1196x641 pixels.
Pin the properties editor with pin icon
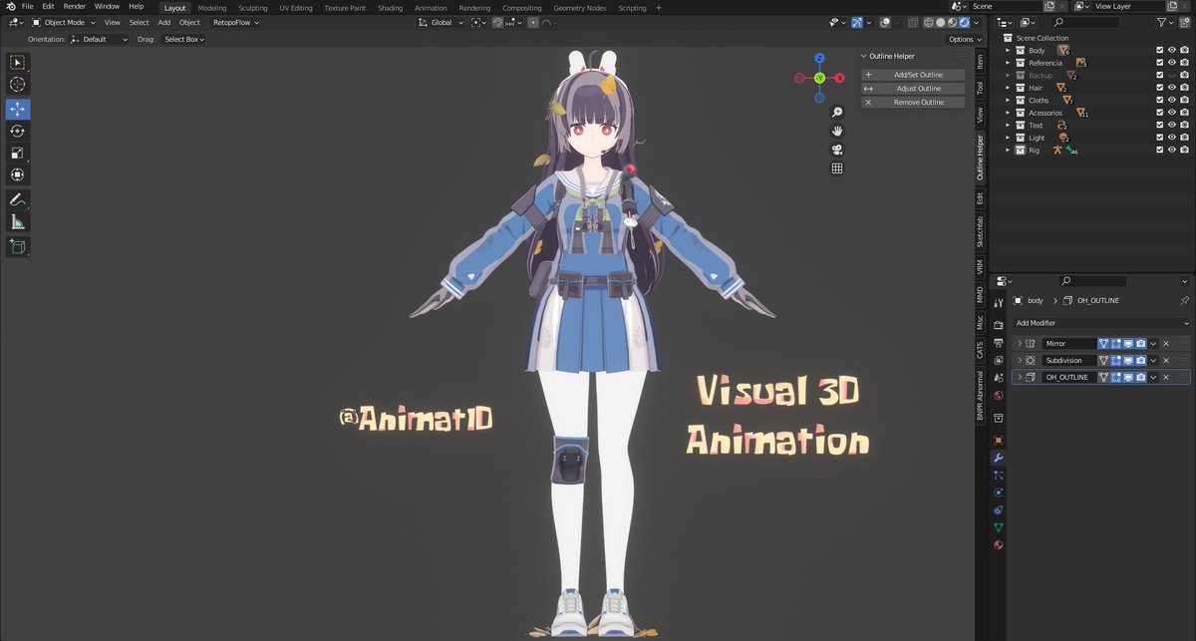coord(1184,300)
